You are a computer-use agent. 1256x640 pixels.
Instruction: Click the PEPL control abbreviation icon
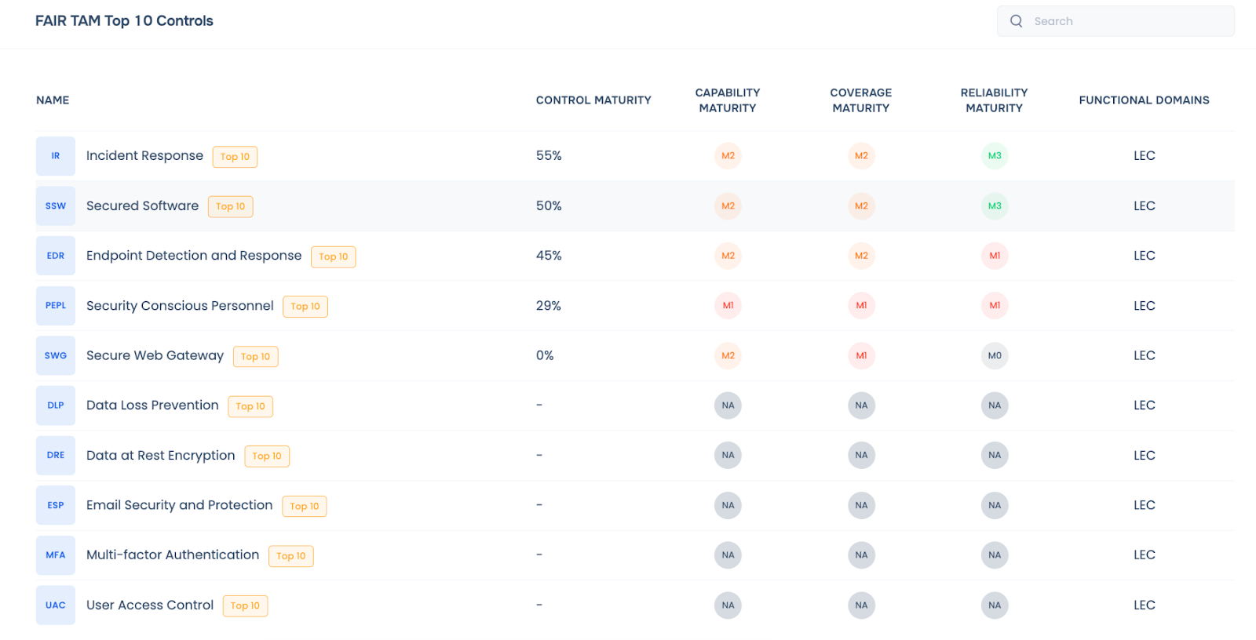(56, 306)
